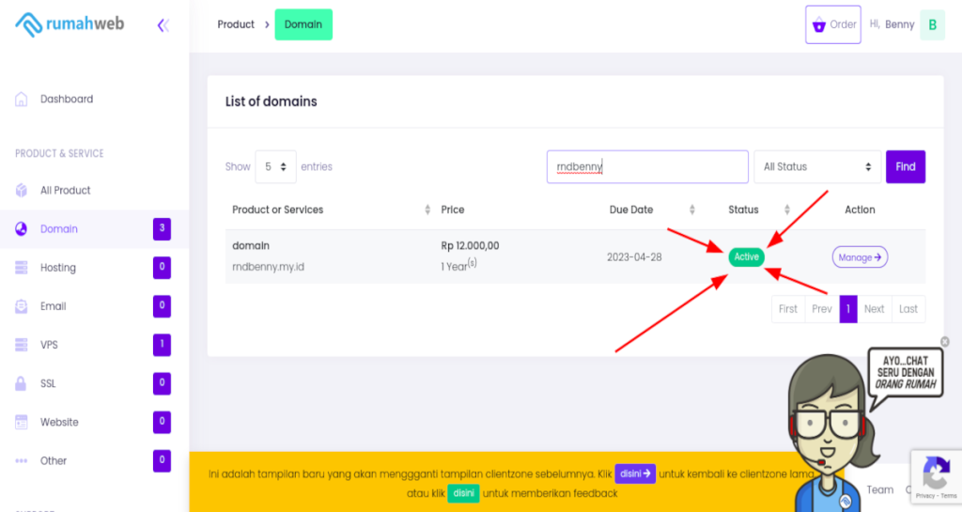
Task: Click the Hosting server icon
Action: pyautogui.click(x=22, y=268)
